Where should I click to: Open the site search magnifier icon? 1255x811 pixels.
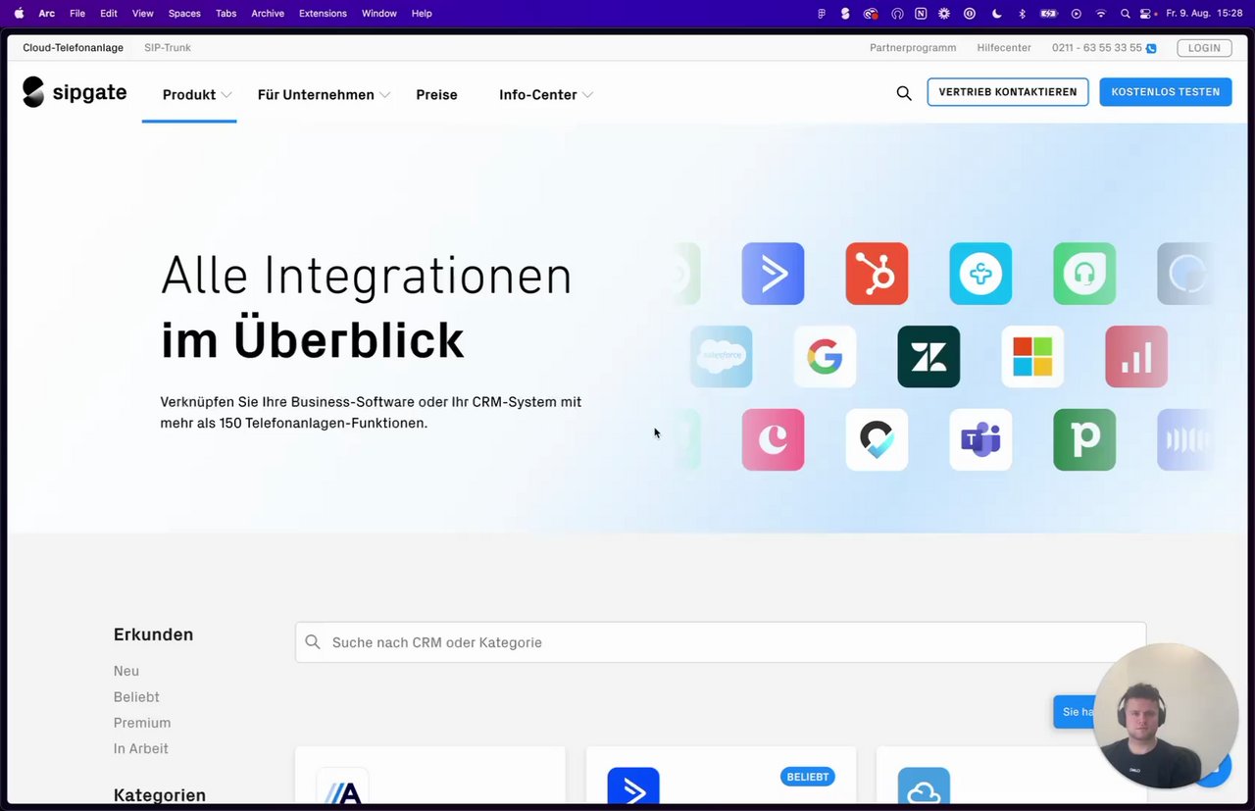(904, 93)
